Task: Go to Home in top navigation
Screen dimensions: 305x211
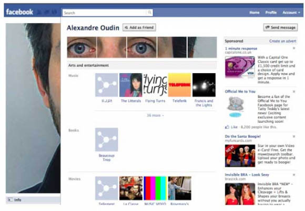Action: (255, 13)
